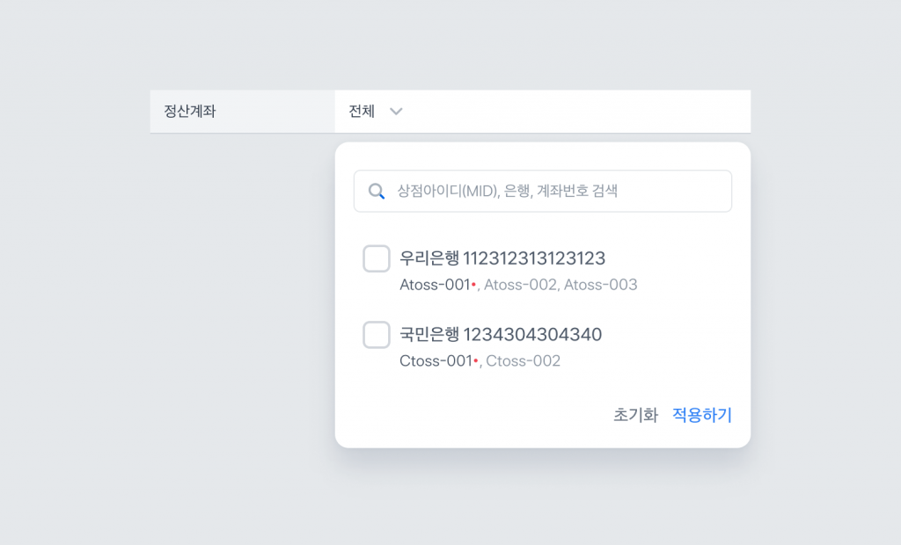Focus the 상점아이디(MID) search field
Screen dimensions: 901x545
(x=542, y=192)
